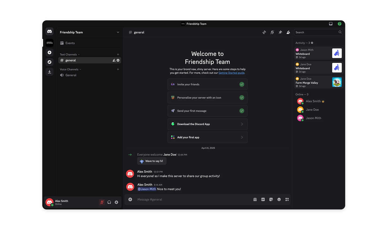Click the @Jason Mith mention
The image size is (388, 229).
coord(147,189)
